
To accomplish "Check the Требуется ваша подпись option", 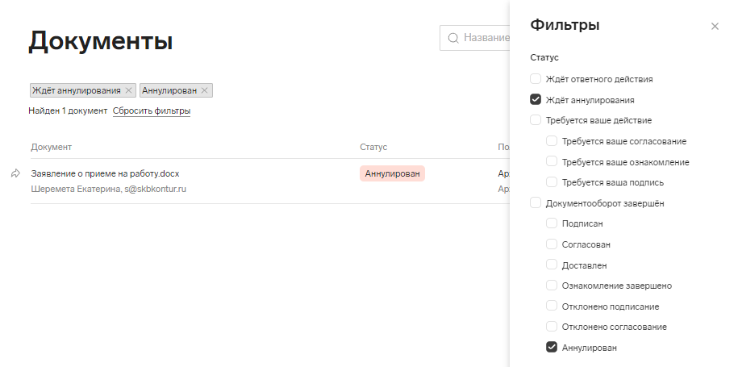I will (552, 182).
